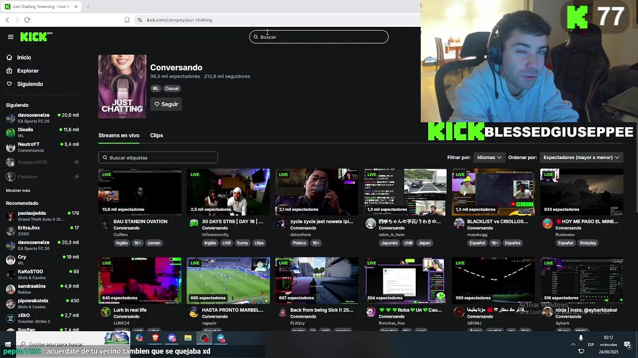Click the Buscar etiquetas tag search field
This screenshot has height=358, width=638.
pos(158,158)
